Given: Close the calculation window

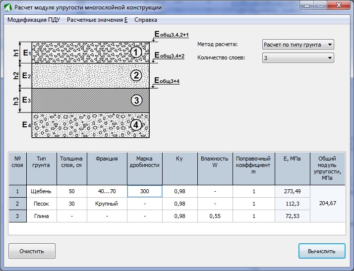Looking at the screenshot, I should point(338,5).
